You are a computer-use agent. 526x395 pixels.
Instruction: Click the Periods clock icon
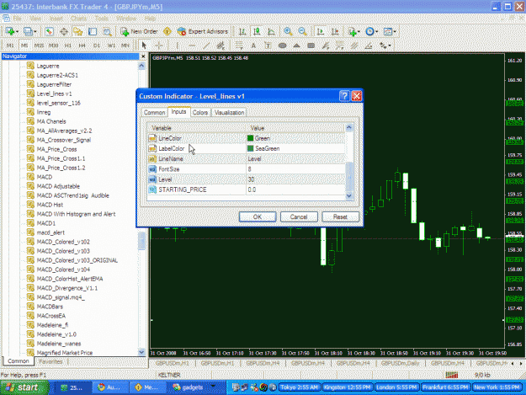pos(369,31)
